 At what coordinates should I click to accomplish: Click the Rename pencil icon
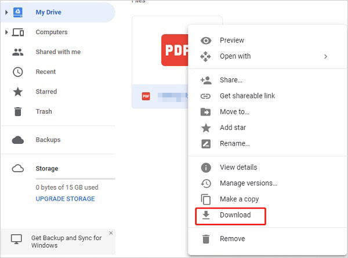click(x=205, y=144)
